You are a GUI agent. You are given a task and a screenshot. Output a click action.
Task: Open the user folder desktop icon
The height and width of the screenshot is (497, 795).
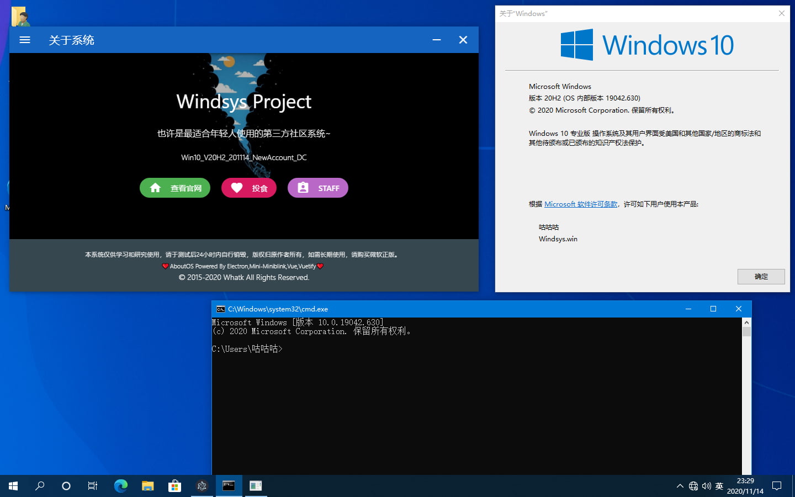click(20, 16)
